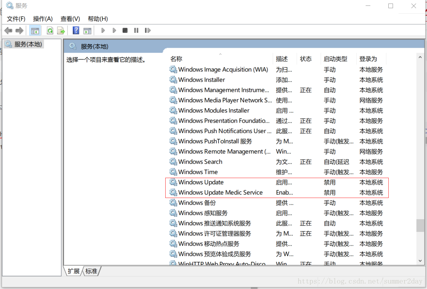Open the 查看(V) menu
The width and height of the screenshot is (427, 289).
[70, 19]
